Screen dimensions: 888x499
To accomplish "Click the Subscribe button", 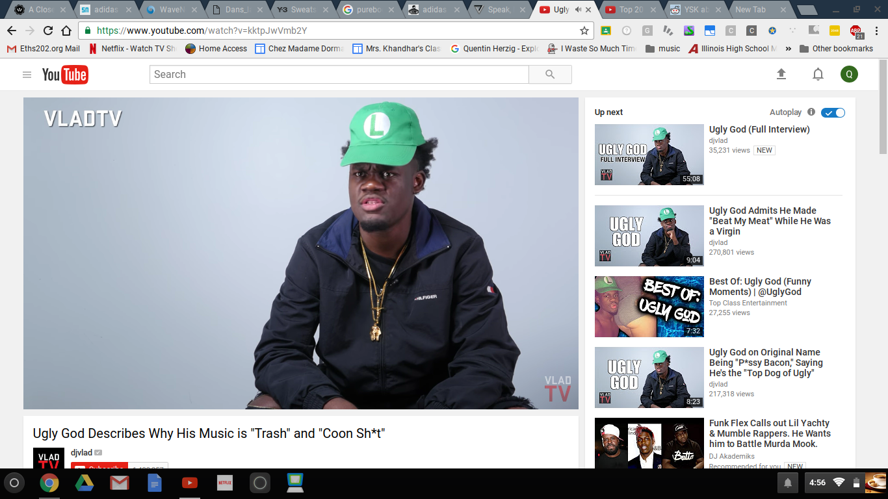I will [x=99, y=467].
